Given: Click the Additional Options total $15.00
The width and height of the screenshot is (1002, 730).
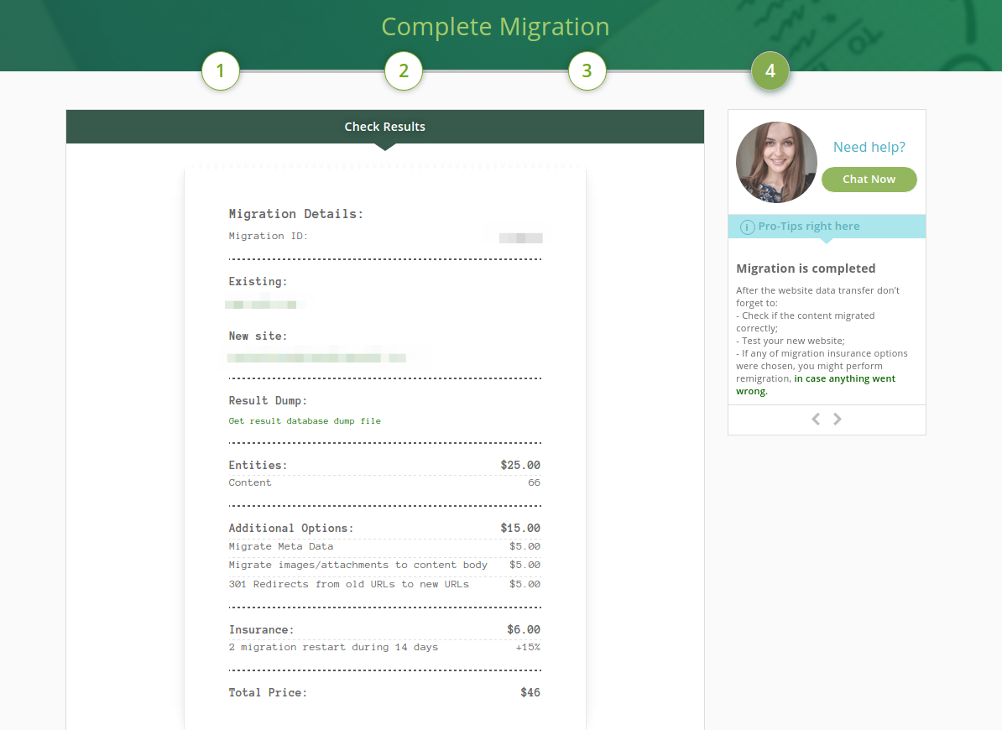Looking at the screenshot, I should tap(520, 528).
